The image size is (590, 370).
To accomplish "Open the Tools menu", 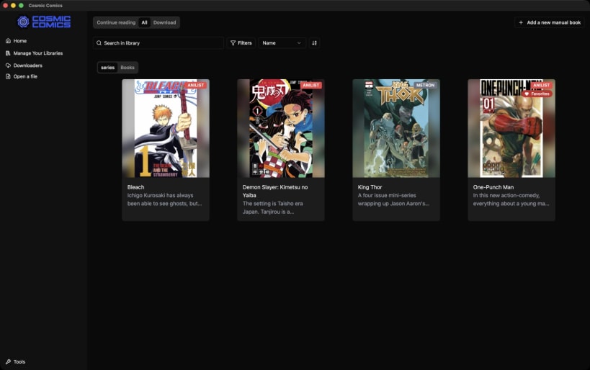I will pyautogui.click(x=15, y=362).
